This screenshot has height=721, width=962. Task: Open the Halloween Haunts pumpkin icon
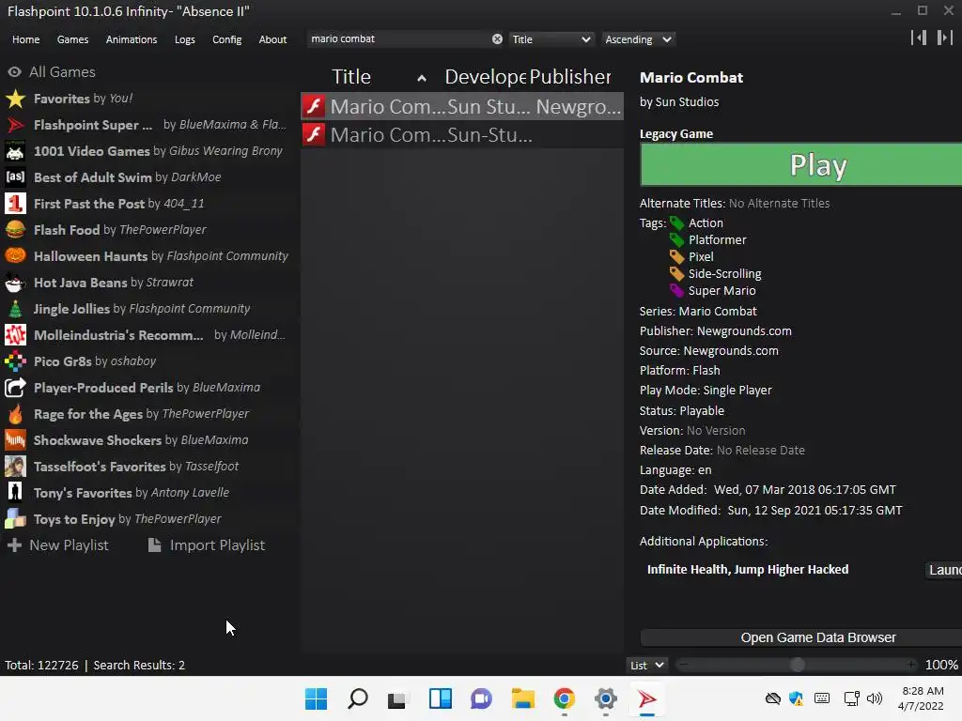[15, 256]
